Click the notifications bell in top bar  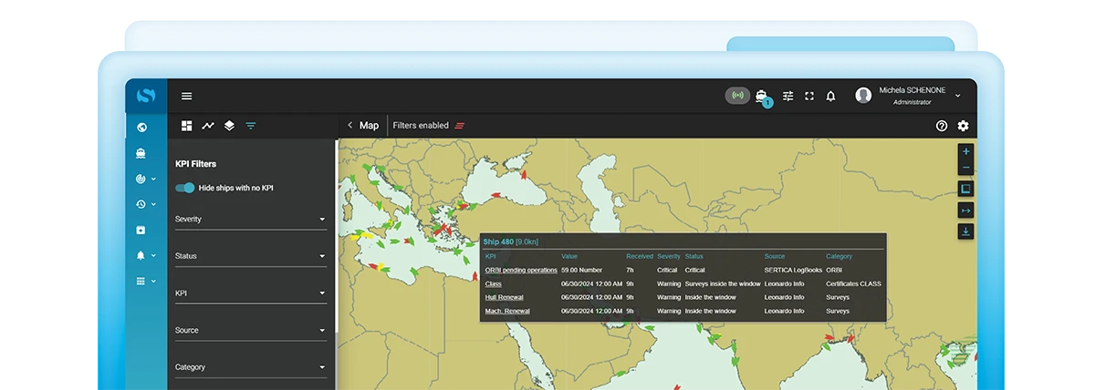click(830, 96)
